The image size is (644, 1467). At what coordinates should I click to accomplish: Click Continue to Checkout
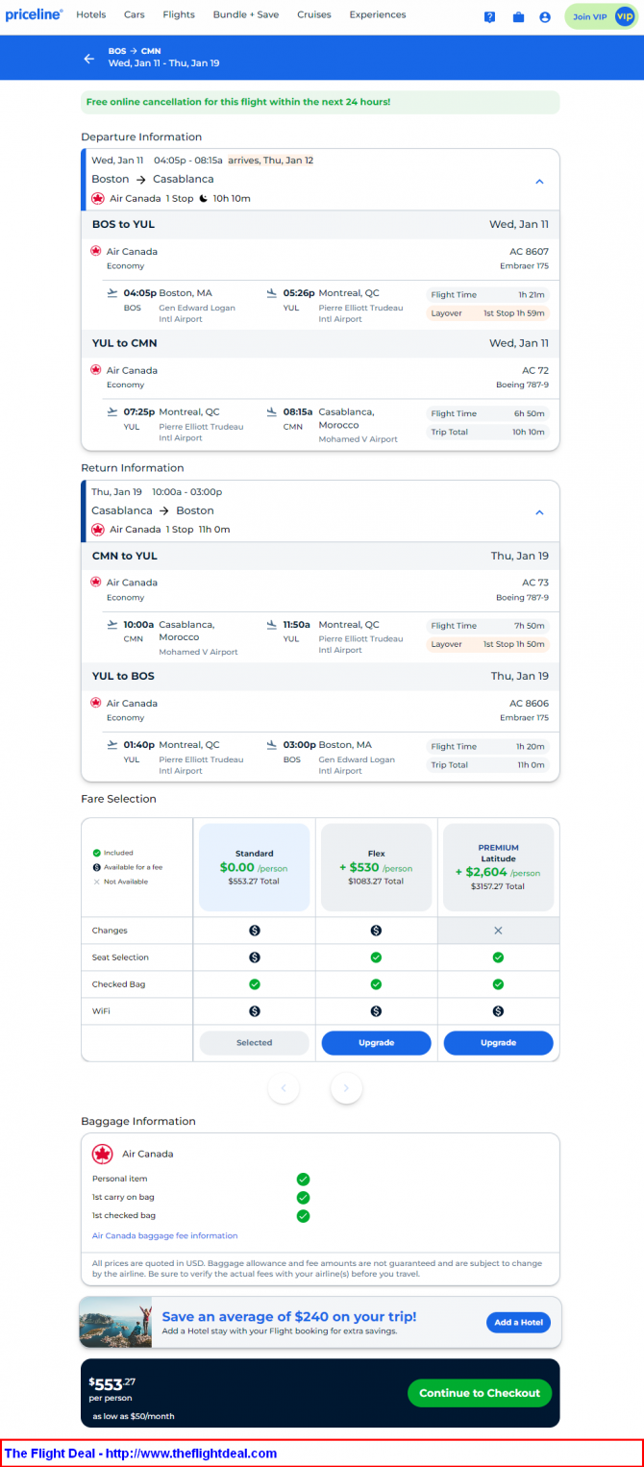480,1393
